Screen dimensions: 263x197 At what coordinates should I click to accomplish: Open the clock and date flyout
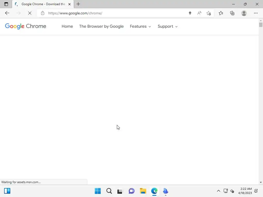point(245,191)
